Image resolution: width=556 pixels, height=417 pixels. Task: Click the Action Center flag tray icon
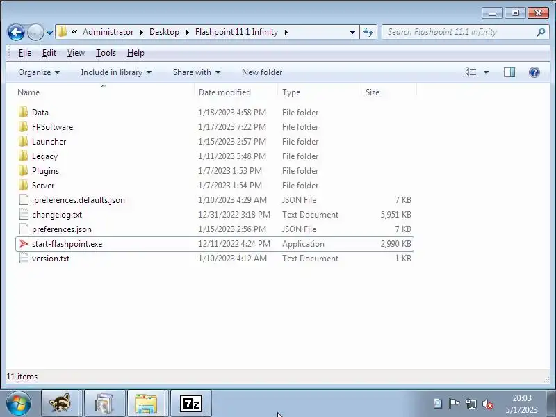click(454, 404)
